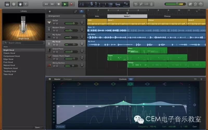208x130 pixels.
Task: Select the highlighted mid EQ band icon
Action: (130, 84)
